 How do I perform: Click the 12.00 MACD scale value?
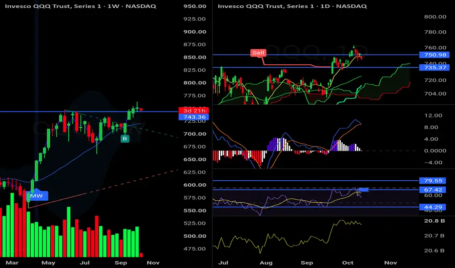[433, 115]
